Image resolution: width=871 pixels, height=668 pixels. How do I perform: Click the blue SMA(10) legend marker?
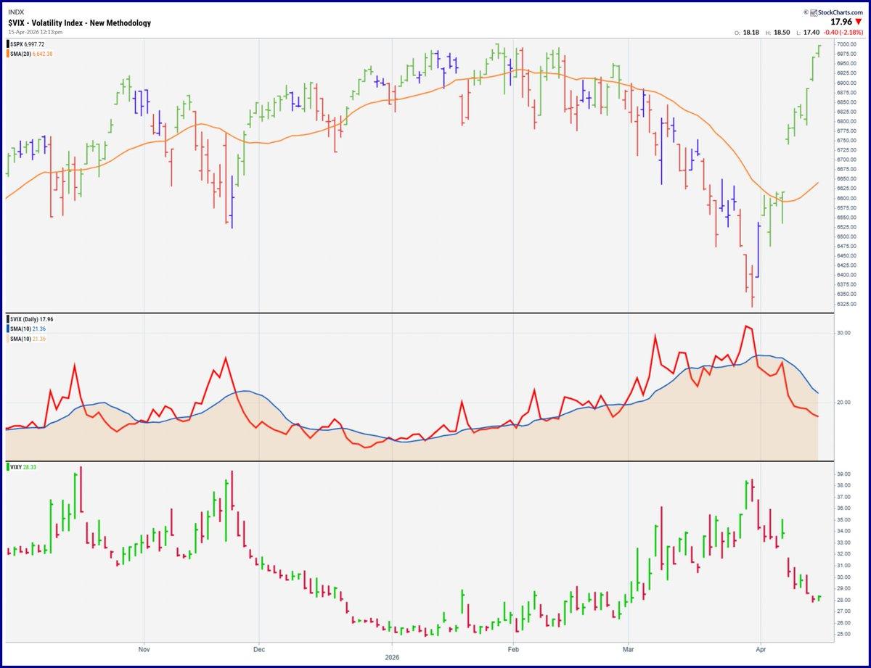point(7,327)
